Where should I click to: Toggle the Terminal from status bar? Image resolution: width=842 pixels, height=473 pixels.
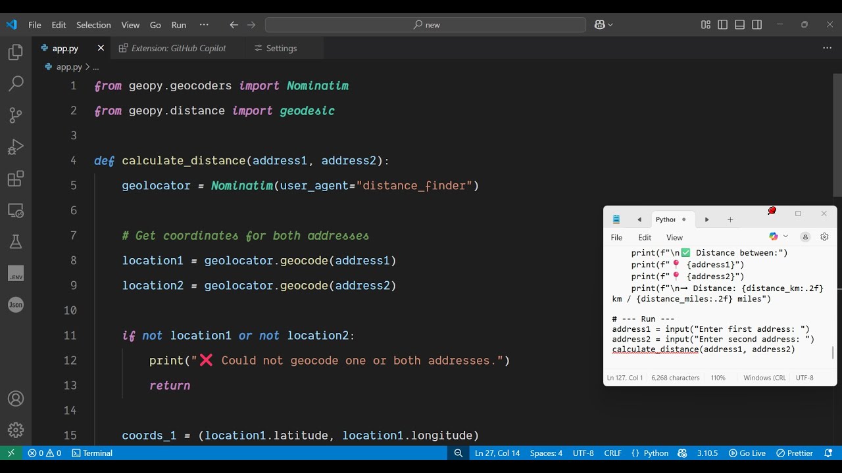tap(92, 453)
